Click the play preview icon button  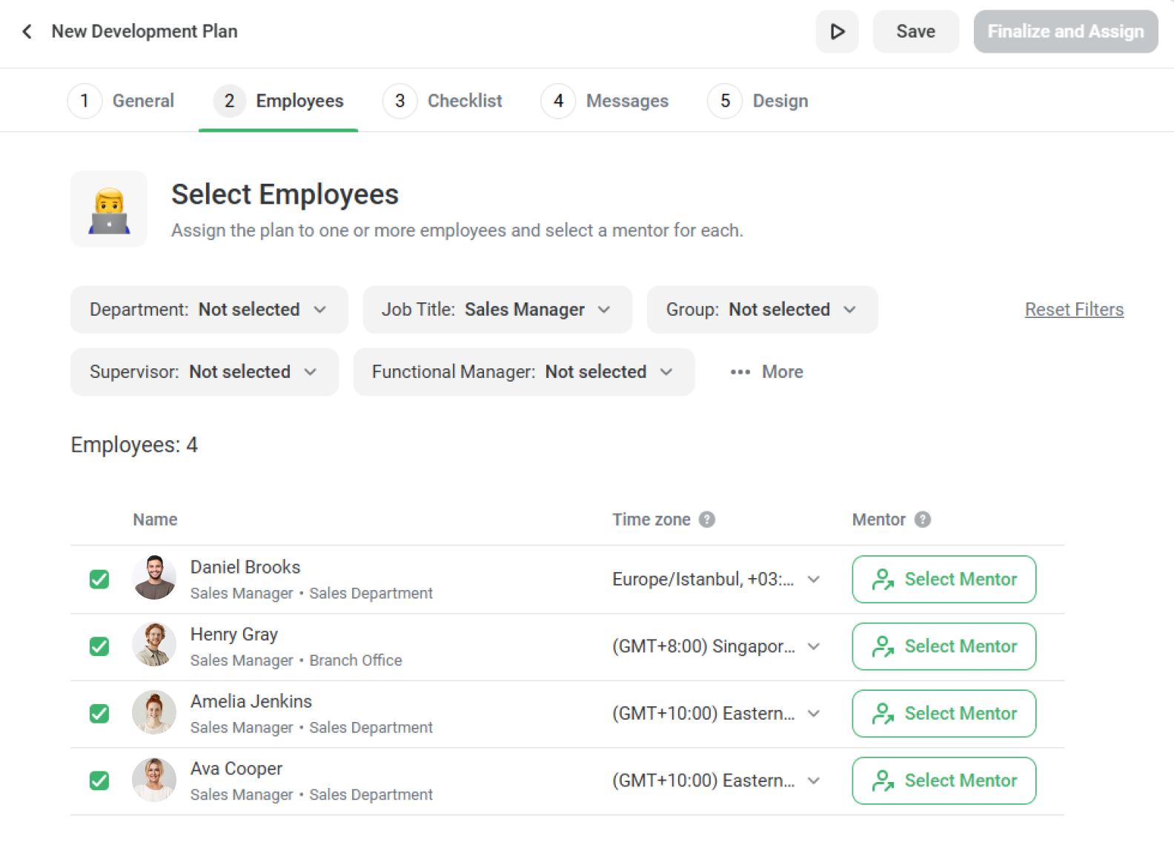click(837, 31)
